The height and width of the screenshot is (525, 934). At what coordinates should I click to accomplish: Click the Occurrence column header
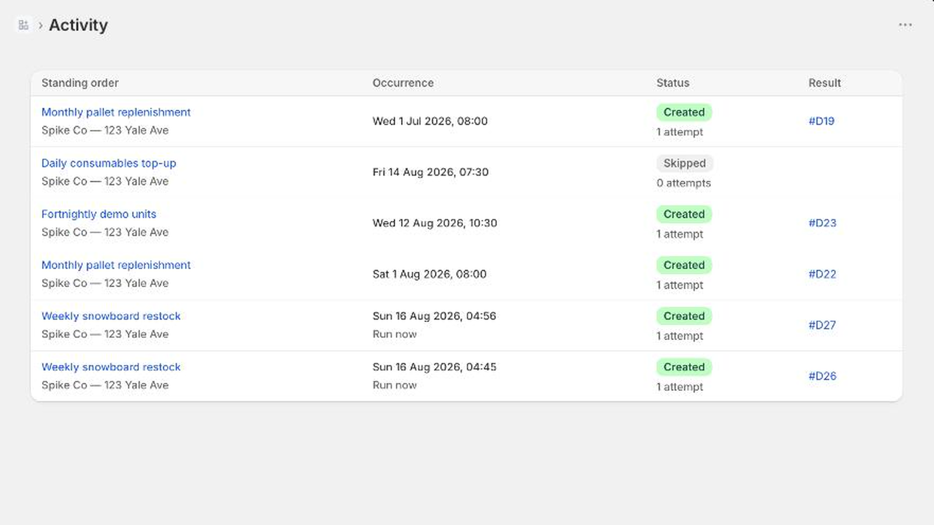coord(403,83)
